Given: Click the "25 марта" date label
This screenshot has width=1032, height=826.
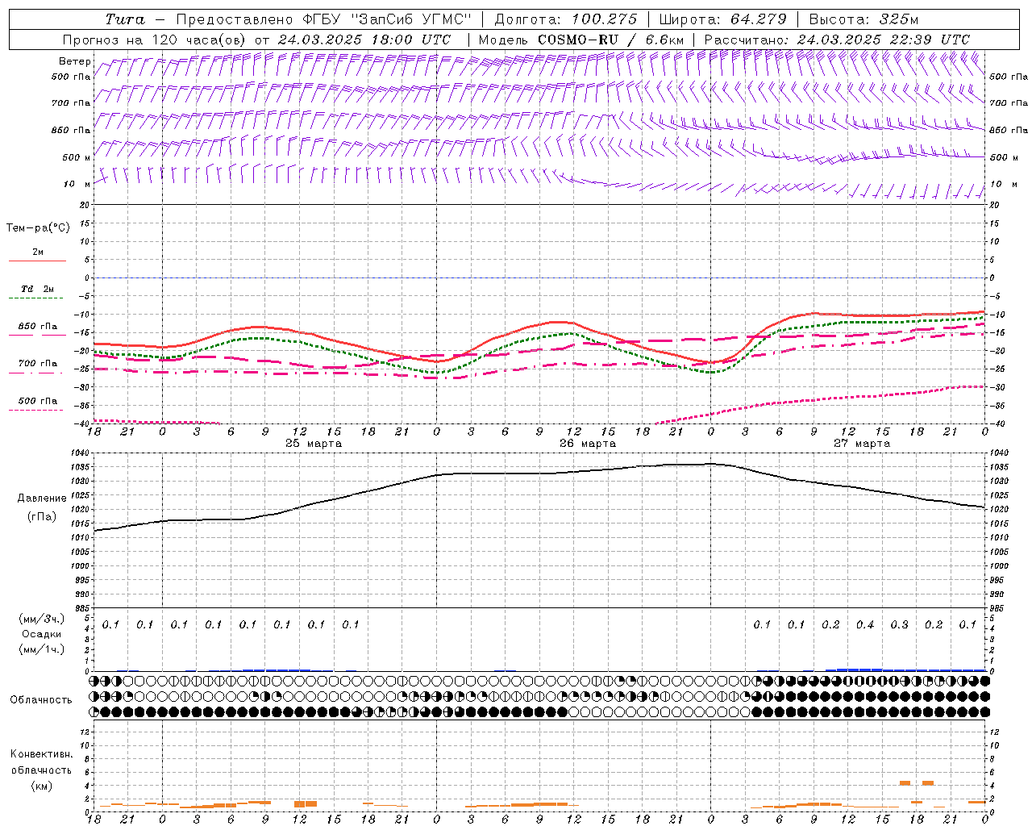Looking at the screenshot, I should (x=314, y=444).
